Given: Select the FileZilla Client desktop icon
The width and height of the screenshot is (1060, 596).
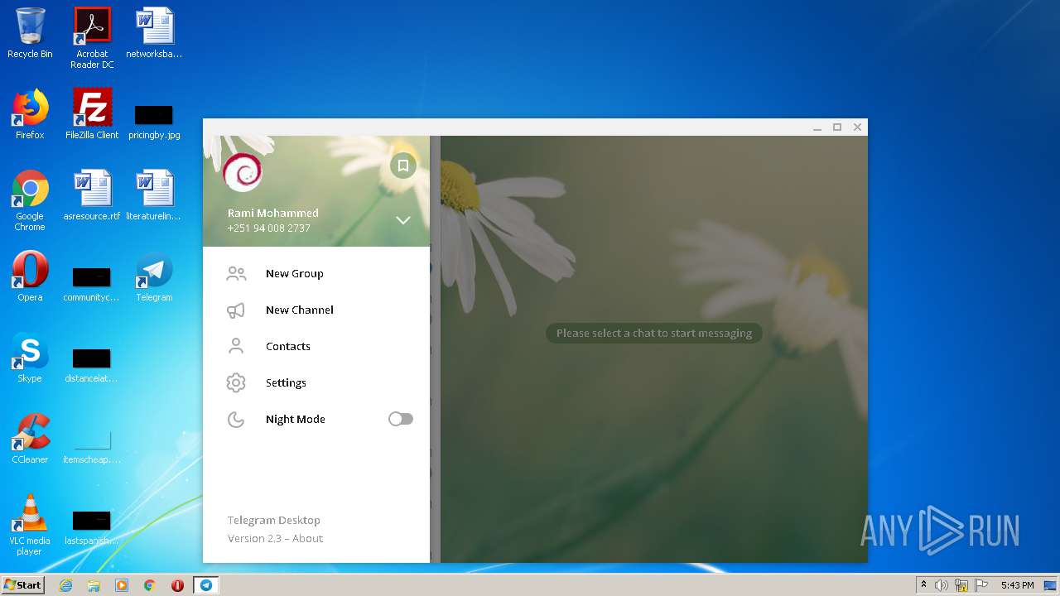Looking at the screenshot, I should pos(92,114).
